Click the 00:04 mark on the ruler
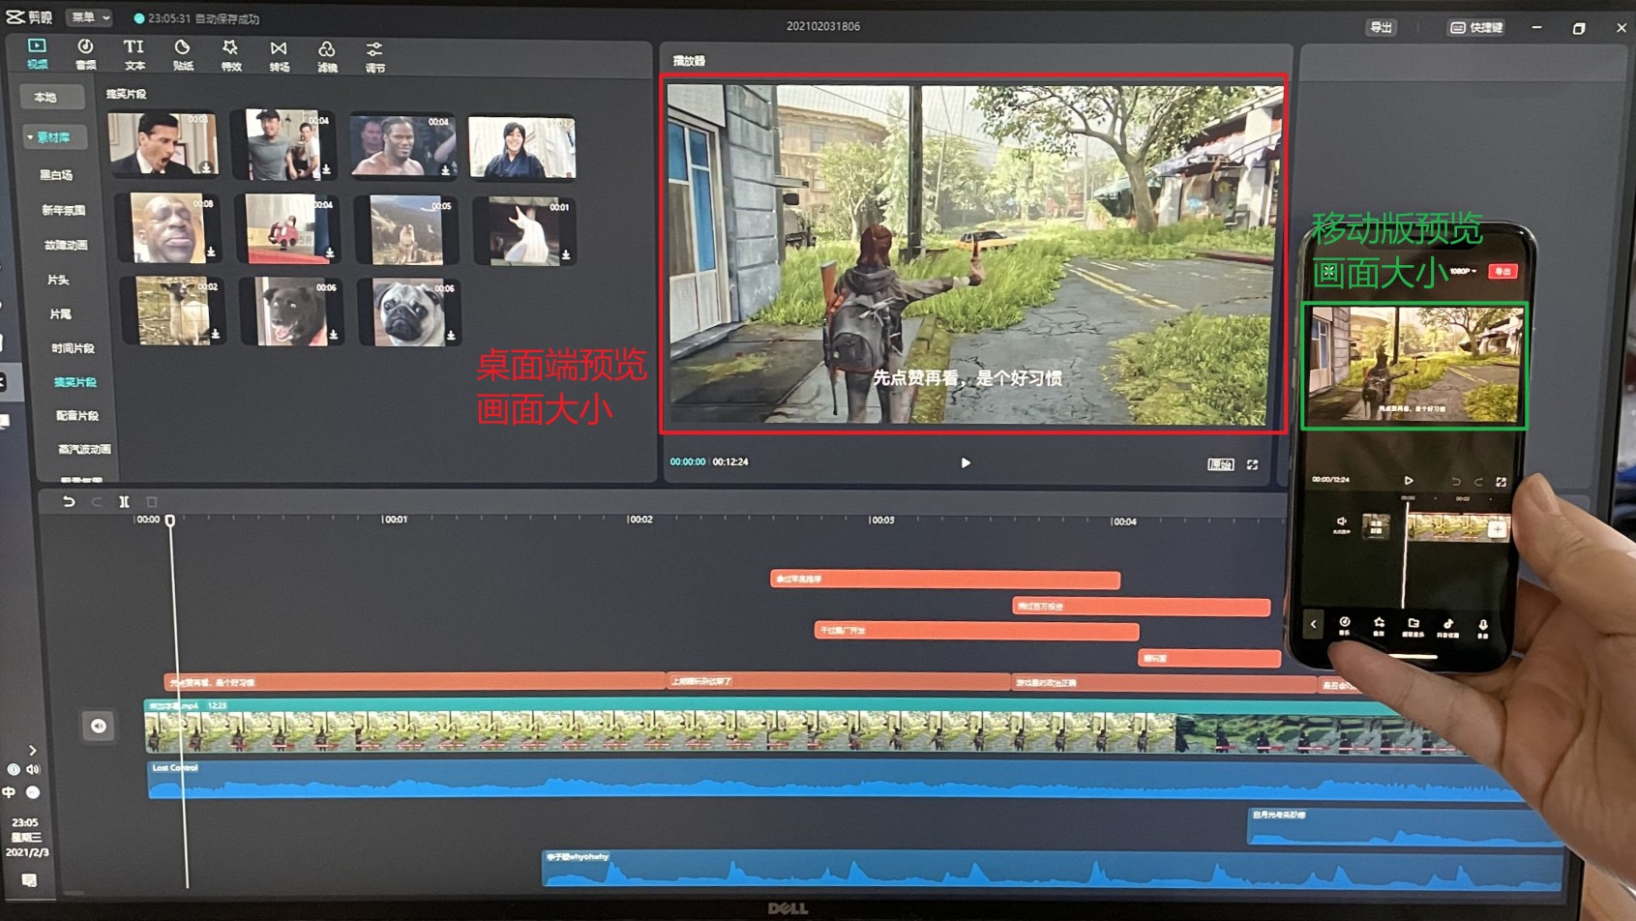 [1123, 522]
